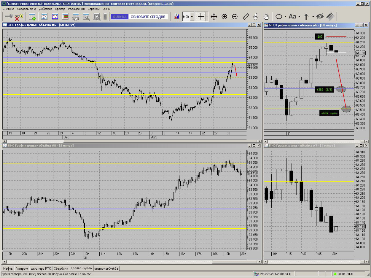Select the crosshair cursor tool
This screenshot has width=371, height=278.
pyautogui.click(x=201, y=17)
